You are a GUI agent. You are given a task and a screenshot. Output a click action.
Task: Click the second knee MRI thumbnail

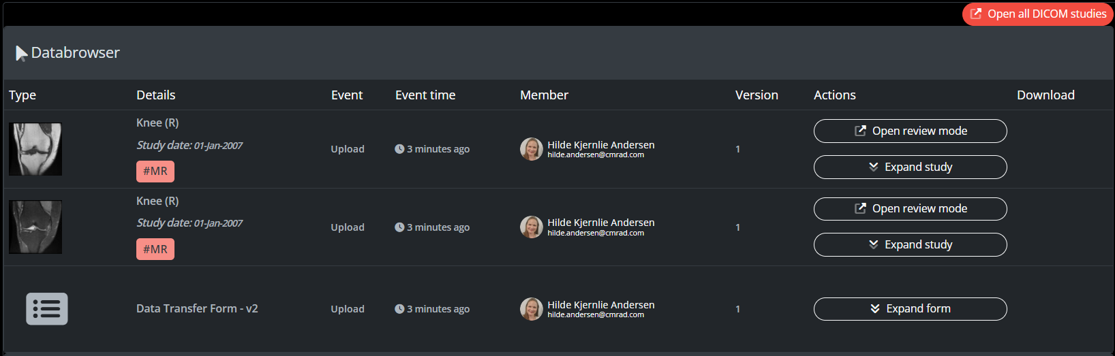[35, 227]
